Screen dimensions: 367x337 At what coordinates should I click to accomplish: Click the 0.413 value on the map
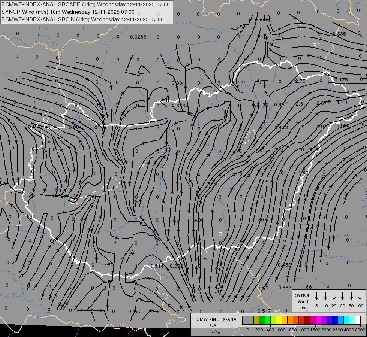281,127
